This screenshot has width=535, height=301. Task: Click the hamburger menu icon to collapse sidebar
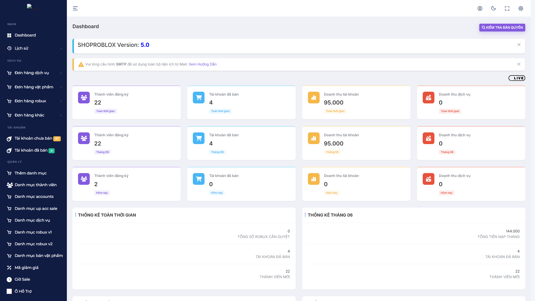(75, 8)
